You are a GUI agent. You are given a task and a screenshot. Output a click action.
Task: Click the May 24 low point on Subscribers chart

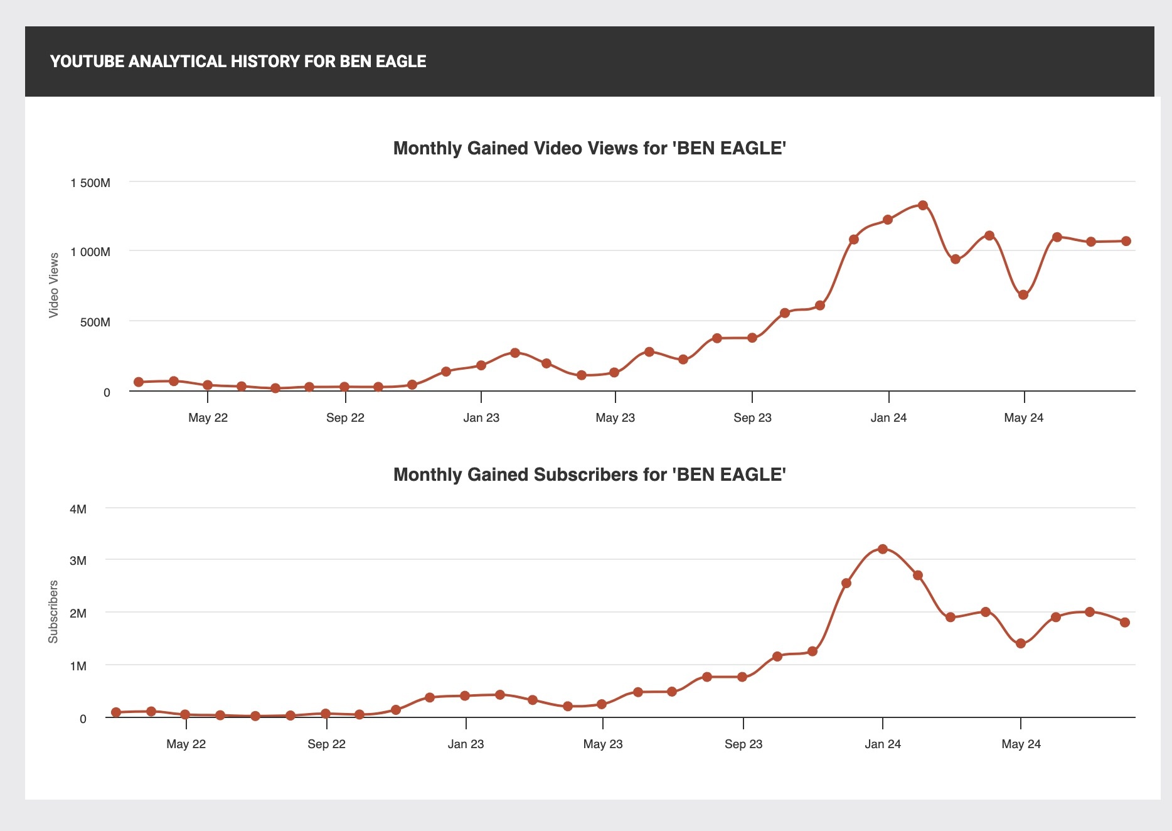tap(1021, 643)
